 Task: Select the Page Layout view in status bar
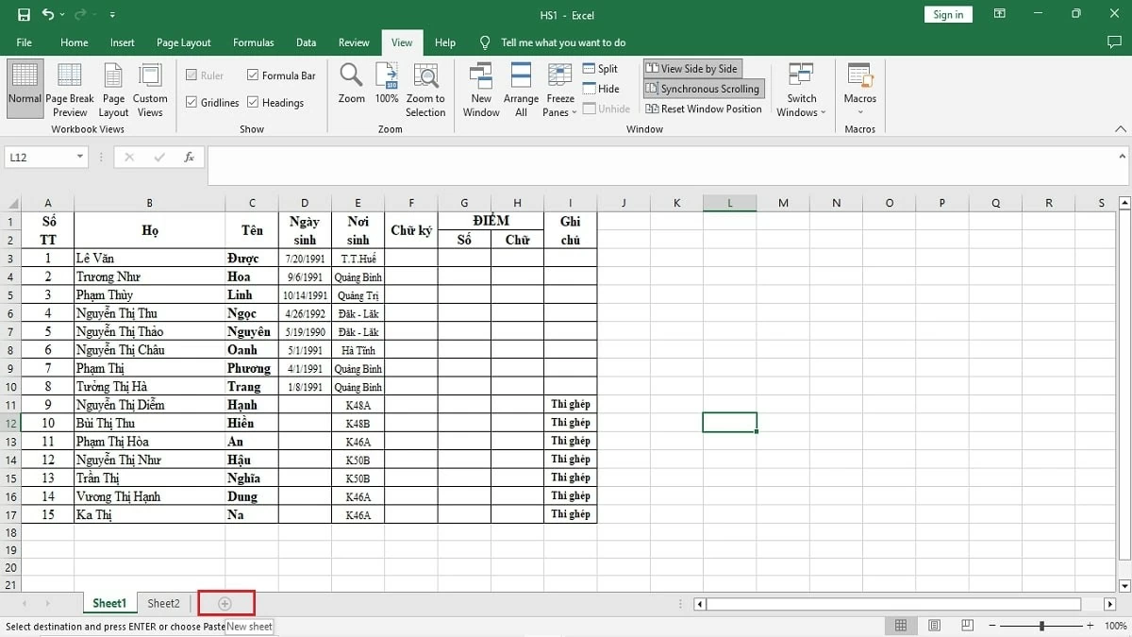[x=934, y=625]
